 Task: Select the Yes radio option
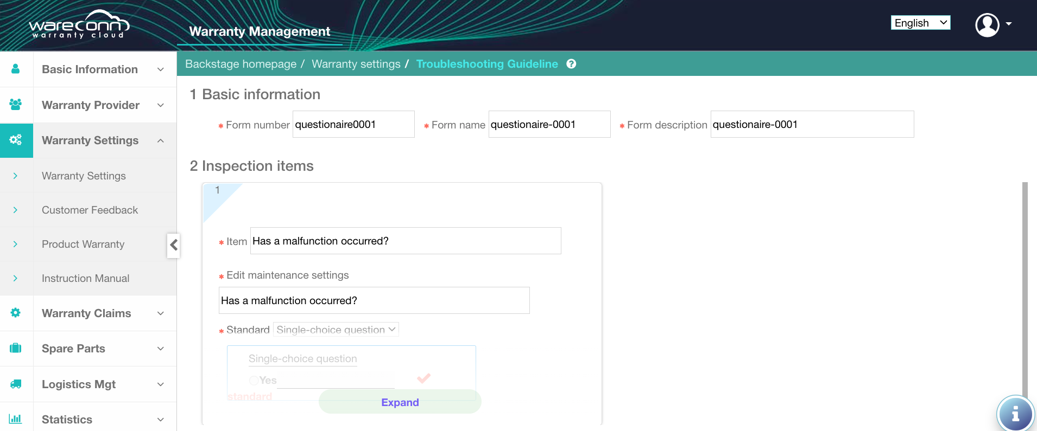(x=254, y=381)
